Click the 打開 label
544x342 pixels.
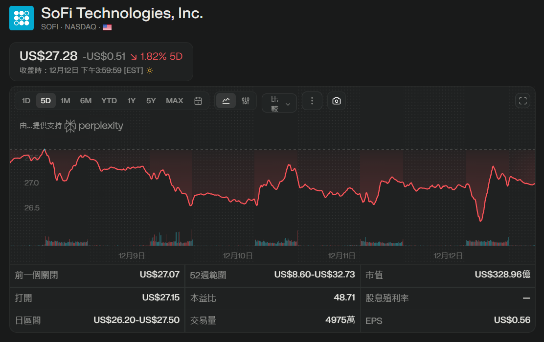coord(23,298)
